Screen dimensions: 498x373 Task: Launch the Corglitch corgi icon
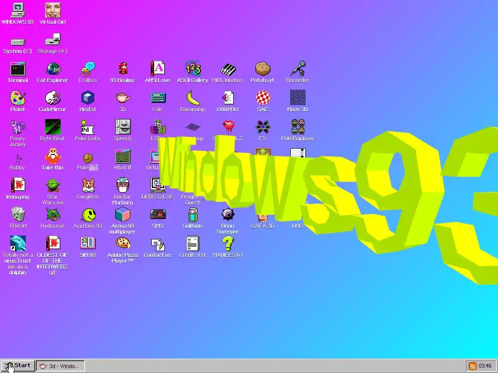(88, 185)
